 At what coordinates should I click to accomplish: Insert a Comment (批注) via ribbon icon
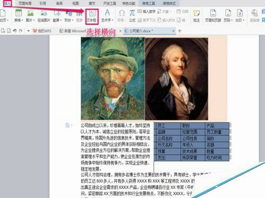point(196,14)
